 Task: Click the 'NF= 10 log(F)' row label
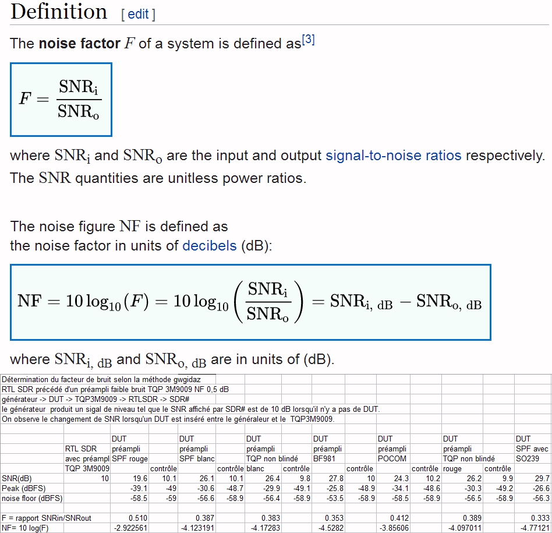pos(25,528)
